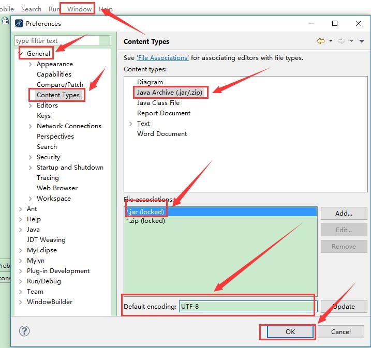Select Diagram content type

point(150,82)
